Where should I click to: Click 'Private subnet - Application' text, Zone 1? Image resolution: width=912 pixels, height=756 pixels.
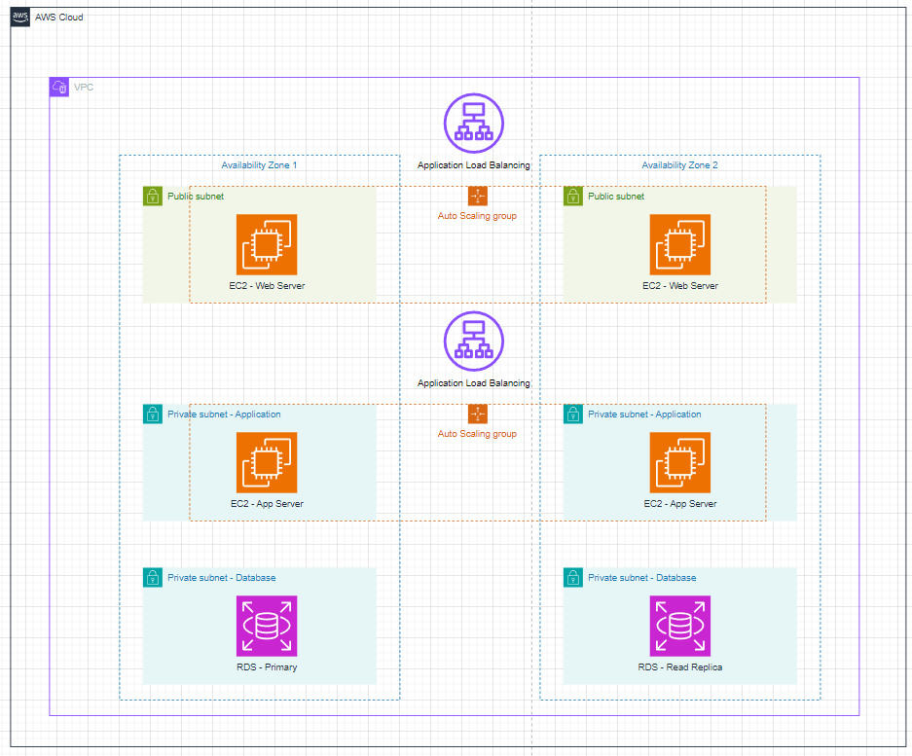[x=224, y=414]
